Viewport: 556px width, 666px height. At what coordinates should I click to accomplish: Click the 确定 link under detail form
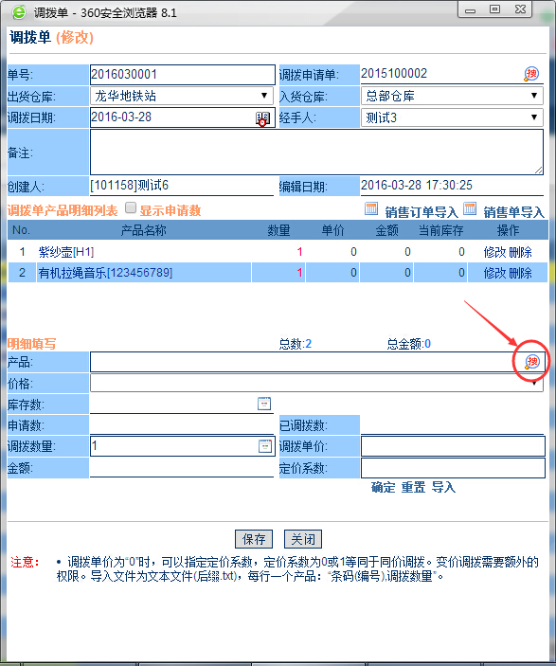[x=383, y=487]
